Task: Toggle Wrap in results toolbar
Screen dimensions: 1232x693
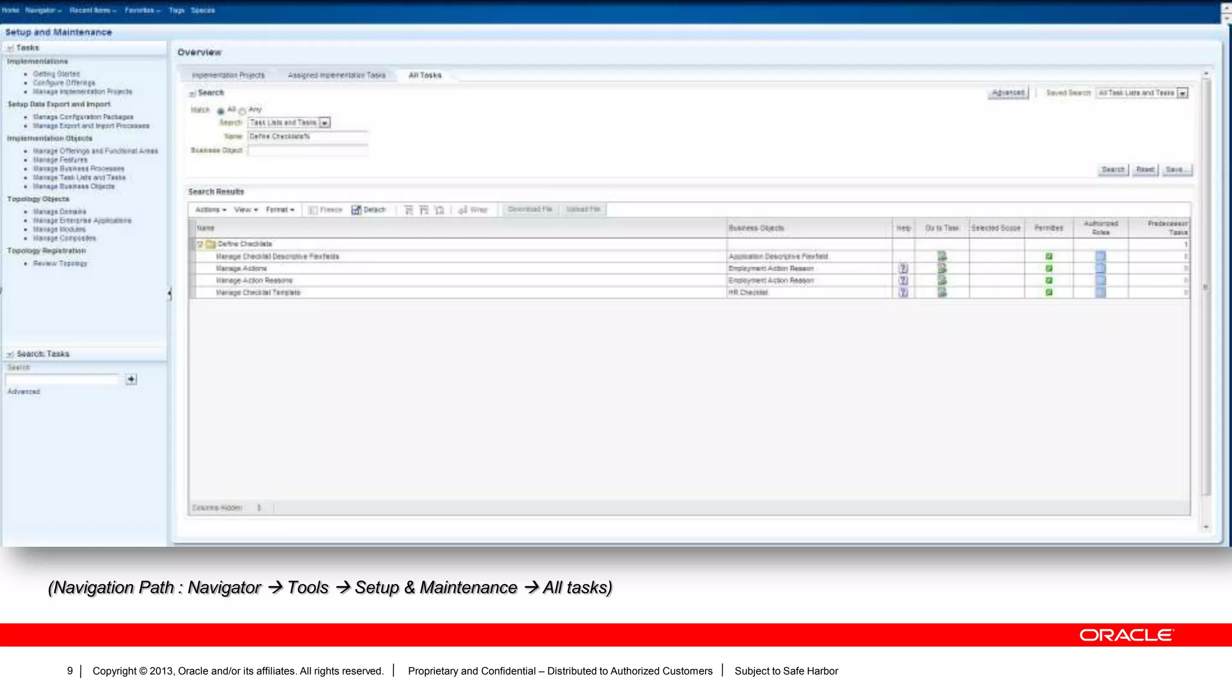Action: point(473,210)
